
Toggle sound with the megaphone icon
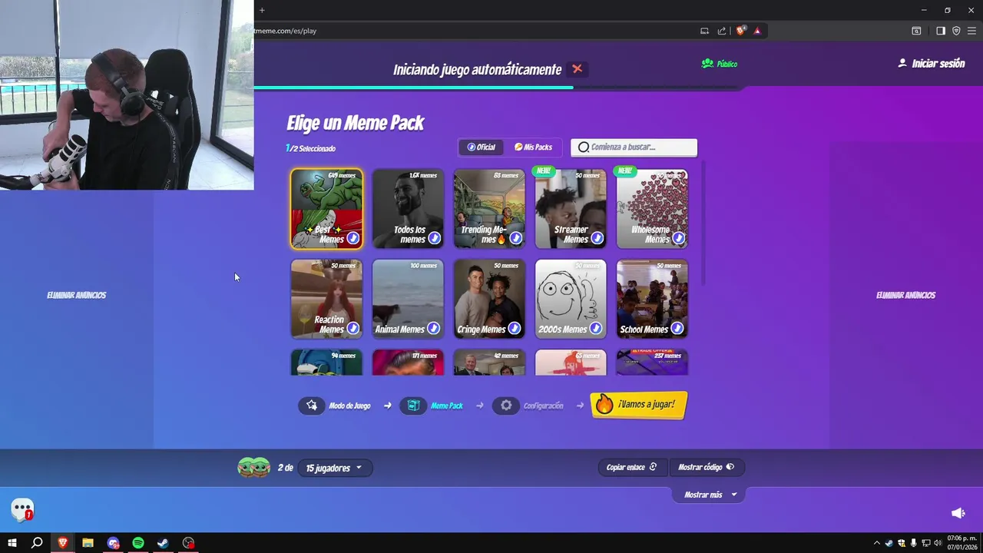point(958,512)
